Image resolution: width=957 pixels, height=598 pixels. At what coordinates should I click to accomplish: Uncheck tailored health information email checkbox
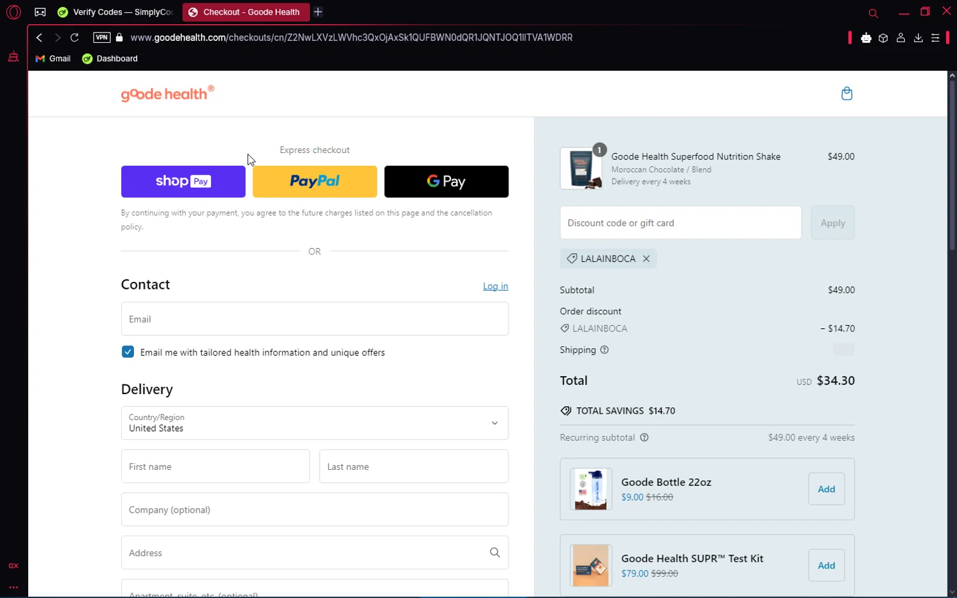pyautogui.click(x=128, y=352)
